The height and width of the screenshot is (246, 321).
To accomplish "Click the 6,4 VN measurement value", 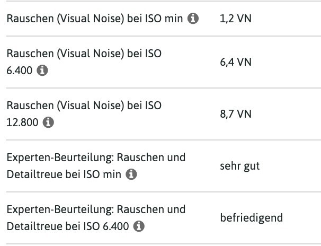I will coord(235,62).
